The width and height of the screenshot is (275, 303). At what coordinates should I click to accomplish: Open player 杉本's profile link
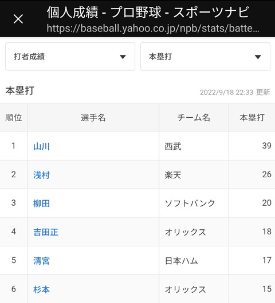click(x=41, y=289)
